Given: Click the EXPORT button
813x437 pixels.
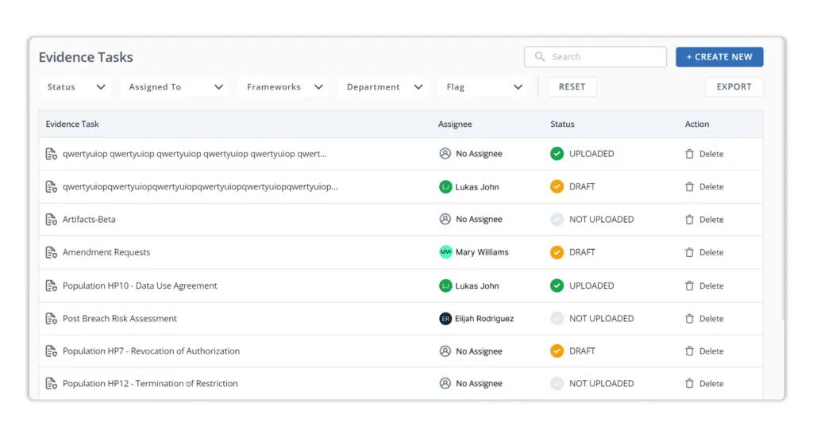Looking at the screenshot, I should [x=734, y=87].
